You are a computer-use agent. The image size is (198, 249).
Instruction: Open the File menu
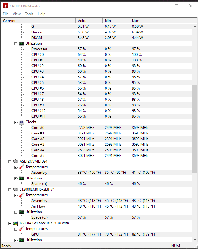(6, 14)
